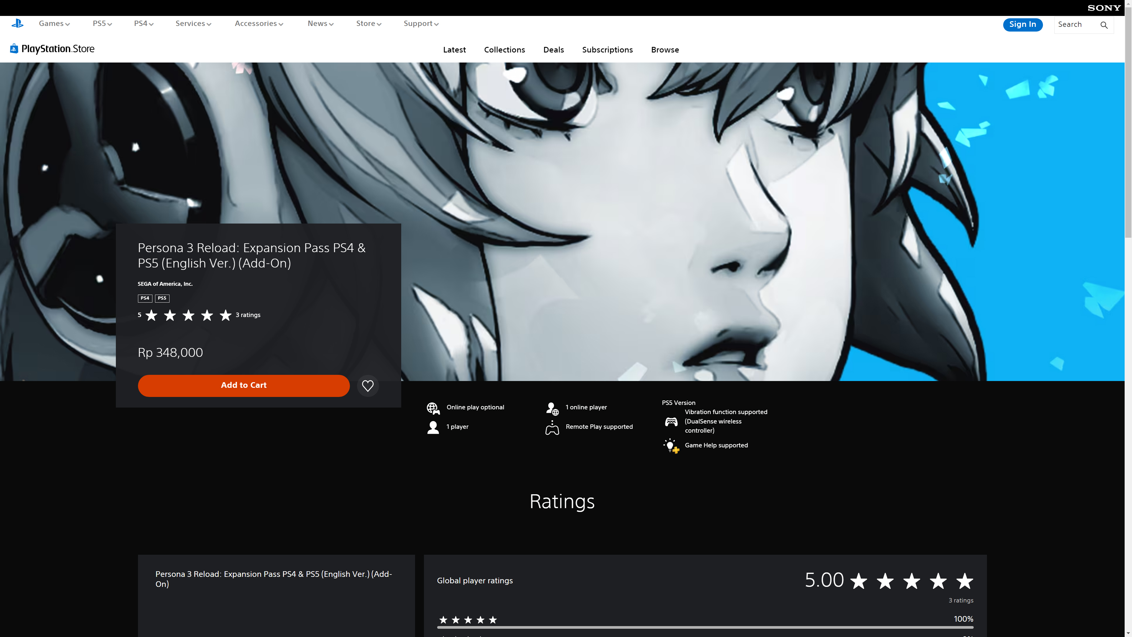Click the 3 ratings link in product card
Viewport: 1132px width, 637px height.
tap(248, 315)
